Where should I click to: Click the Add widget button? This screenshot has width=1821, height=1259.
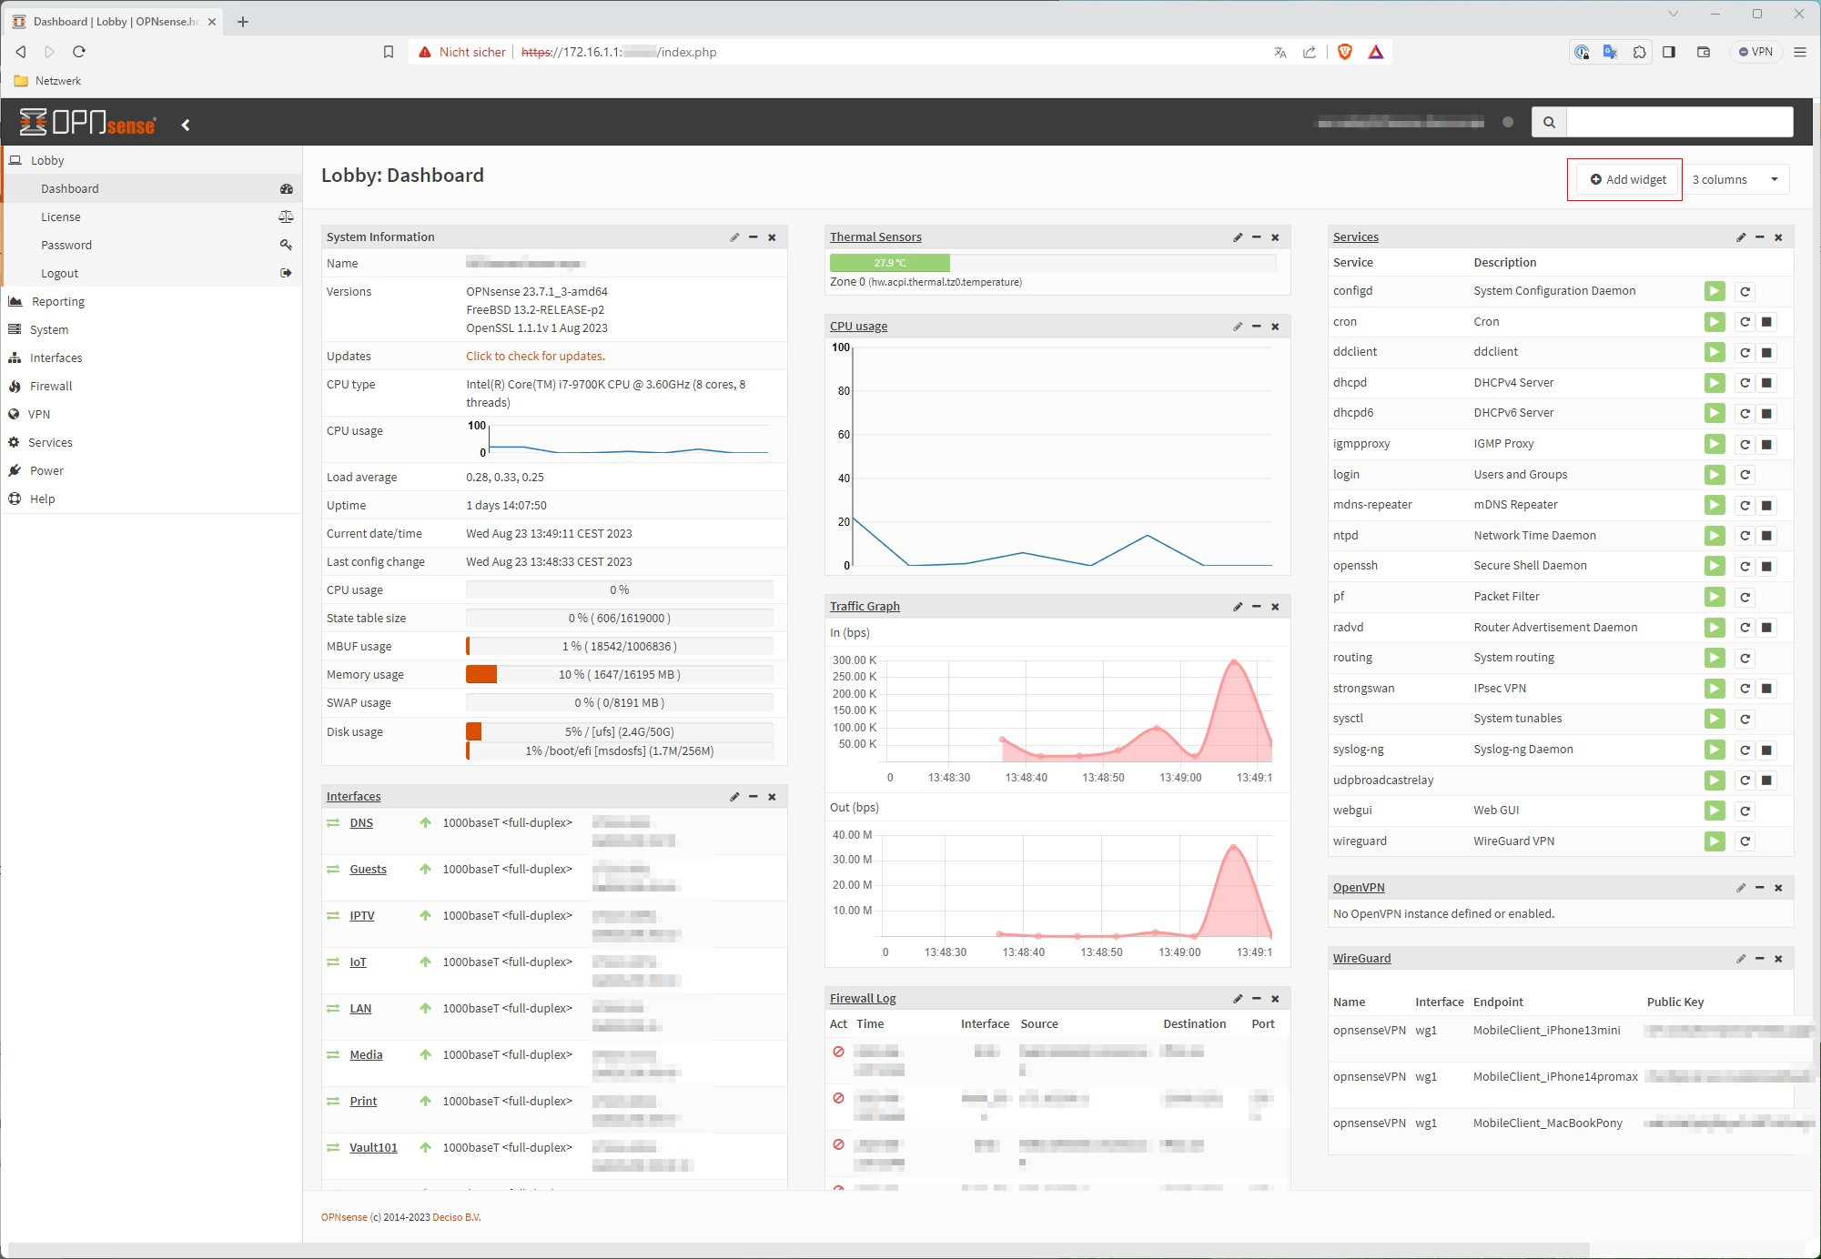(1627, 179)
